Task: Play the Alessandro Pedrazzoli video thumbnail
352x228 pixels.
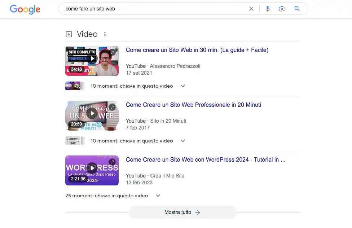Action: coord(92,61)
